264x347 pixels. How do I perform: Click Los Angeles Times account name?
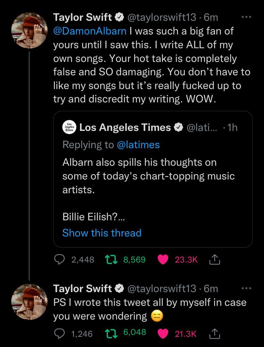pos(125,127)
